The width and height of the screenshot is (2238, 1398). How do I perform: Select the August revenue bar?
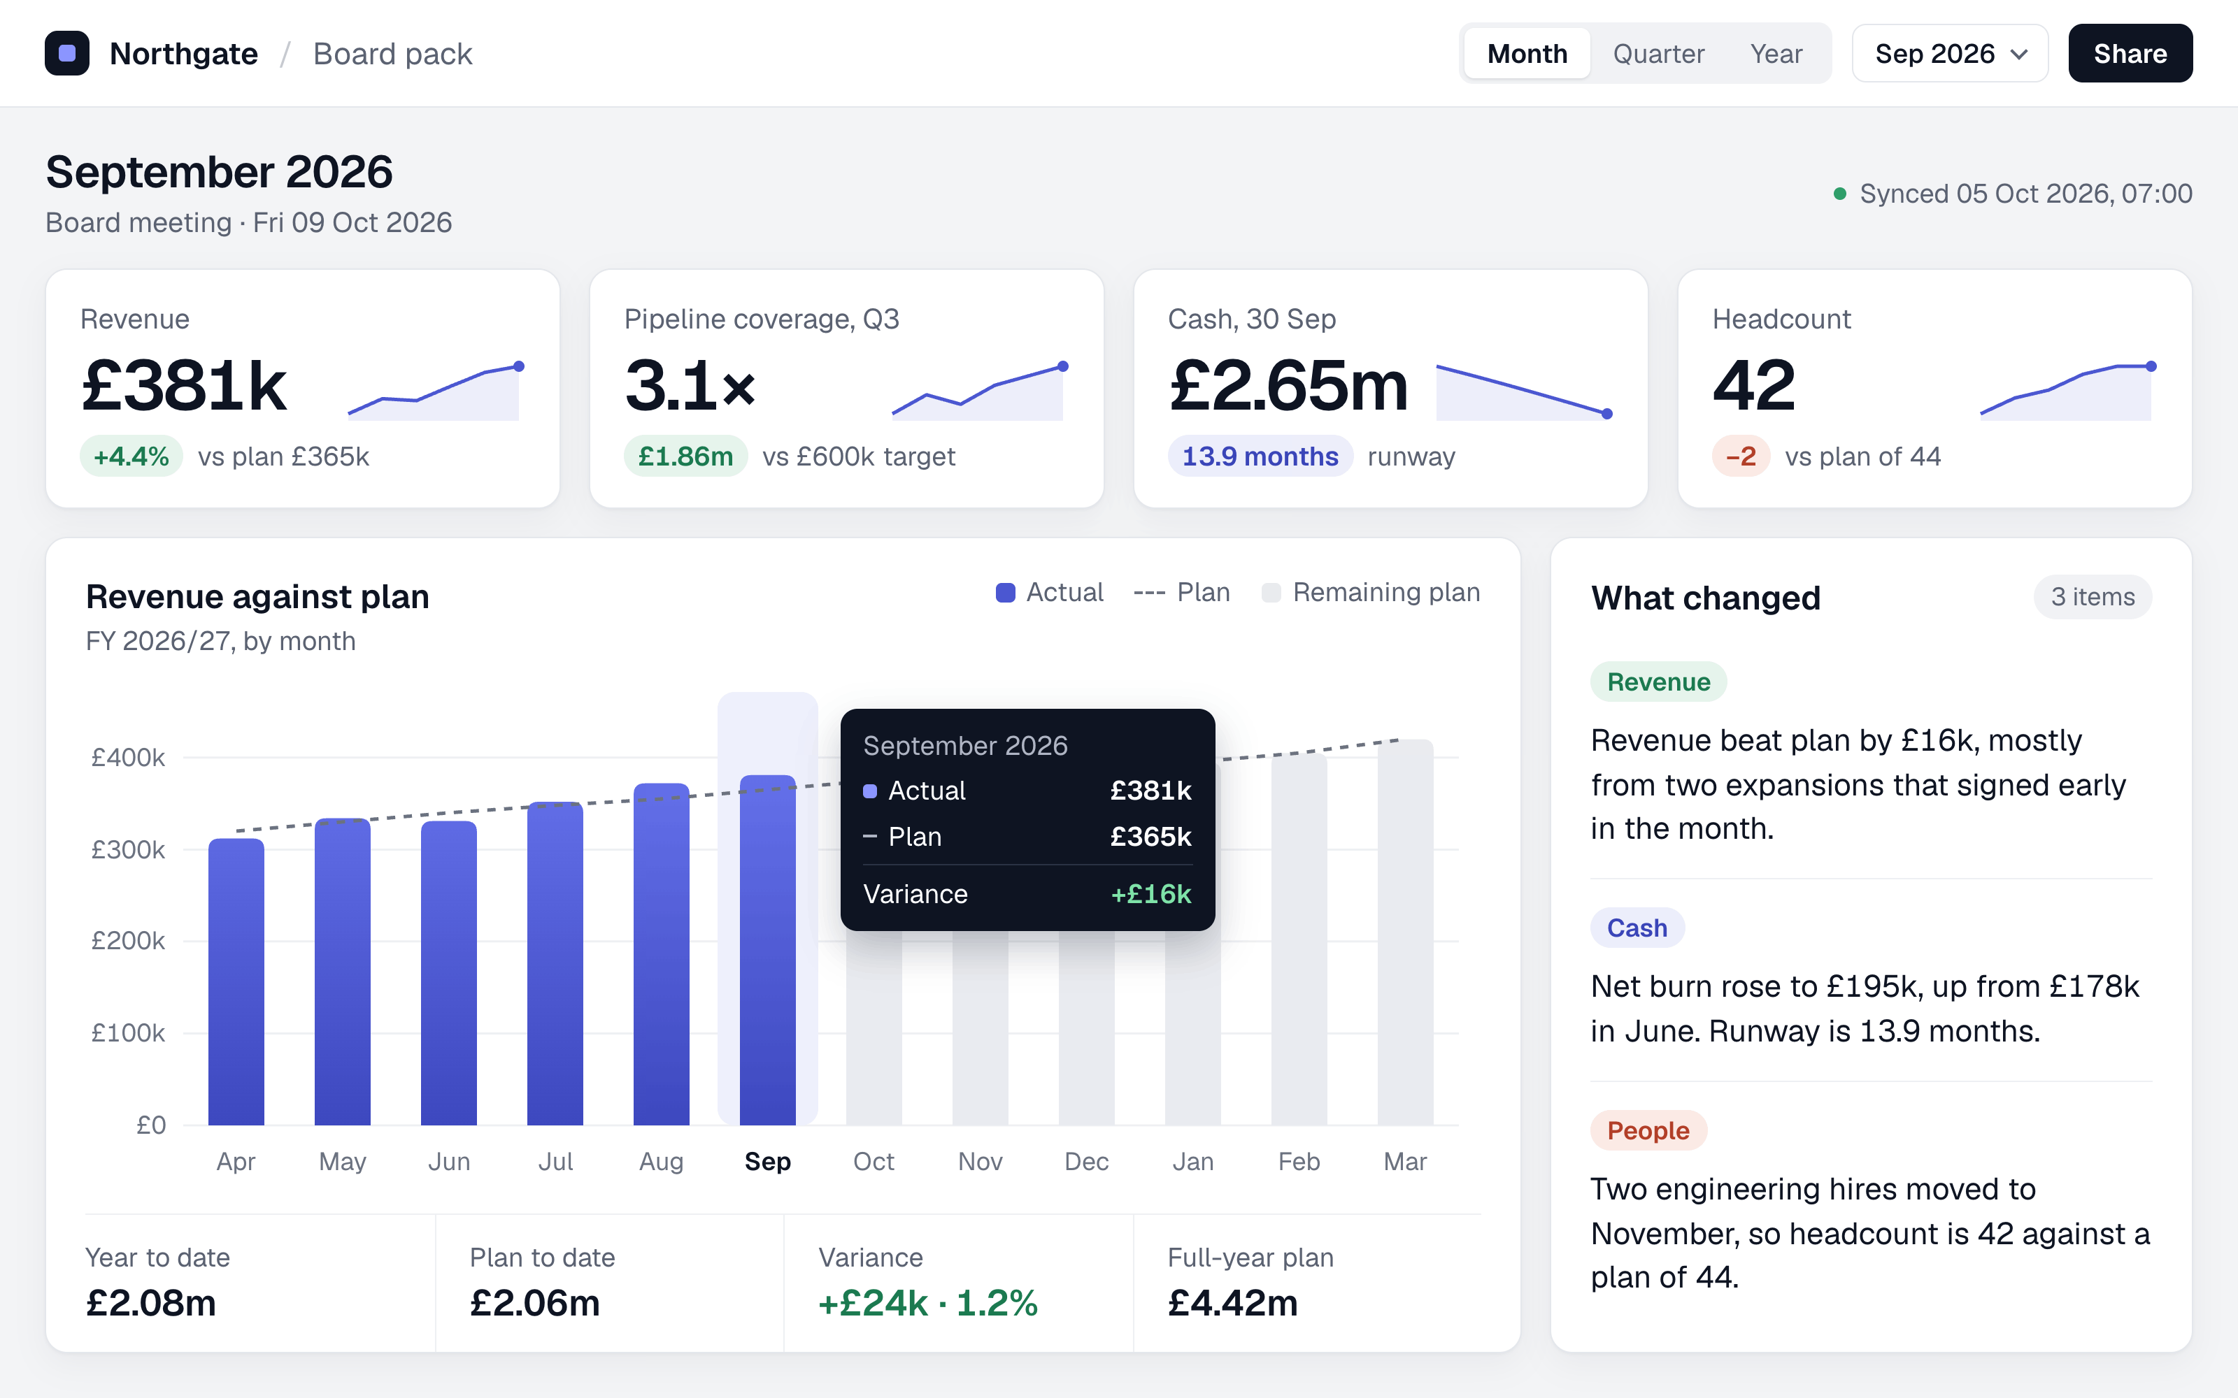pyautogui.click(x=661, y=954)
